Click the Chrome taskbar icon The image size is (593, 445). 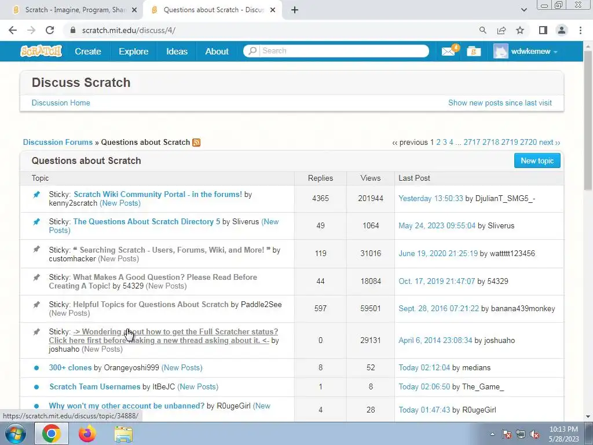click(52, 433)
